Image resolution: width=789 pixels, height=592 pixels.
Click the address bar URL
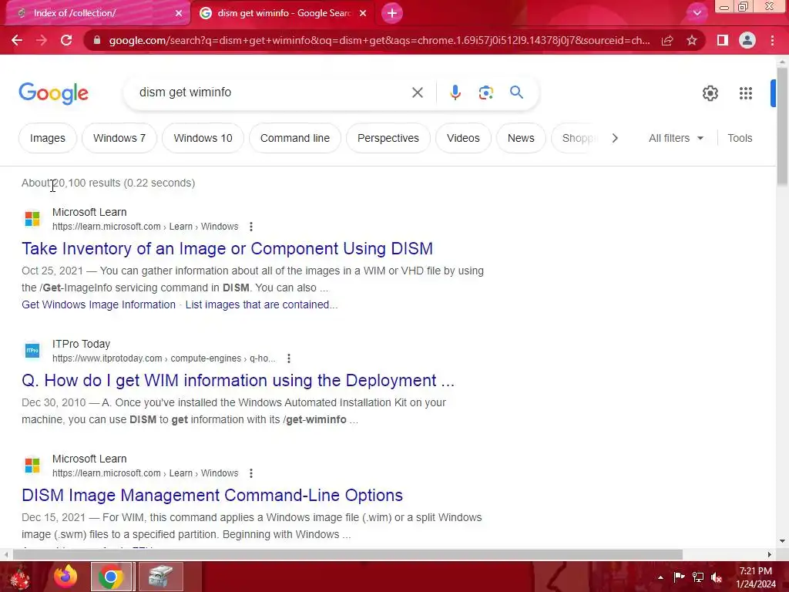pos(379,40)
